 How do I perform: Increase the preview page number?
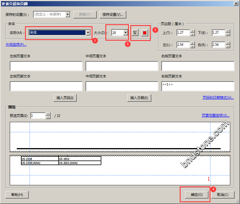tap(48, 114)
